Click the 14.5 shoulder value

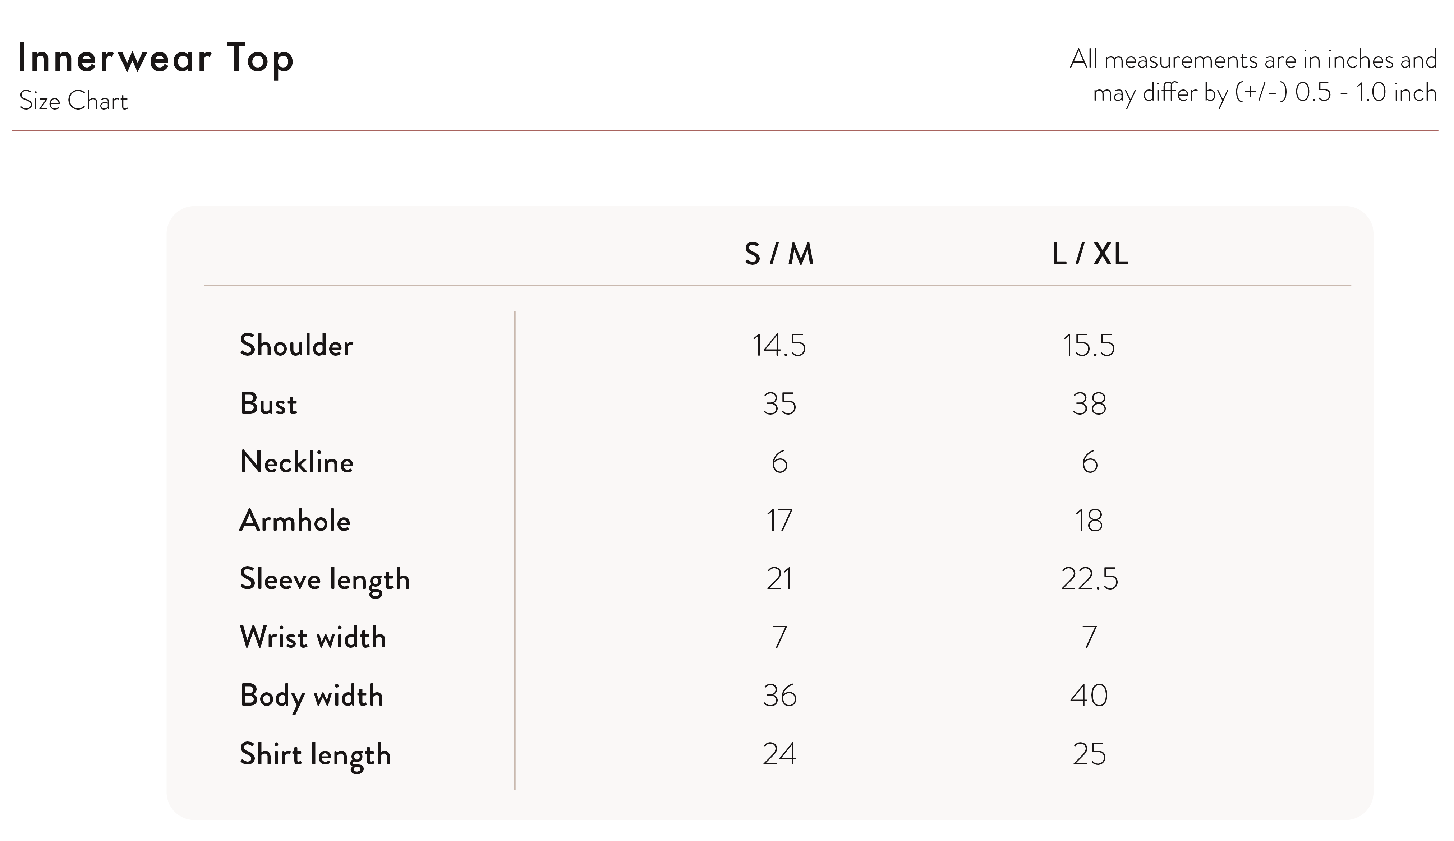(779, 346)
